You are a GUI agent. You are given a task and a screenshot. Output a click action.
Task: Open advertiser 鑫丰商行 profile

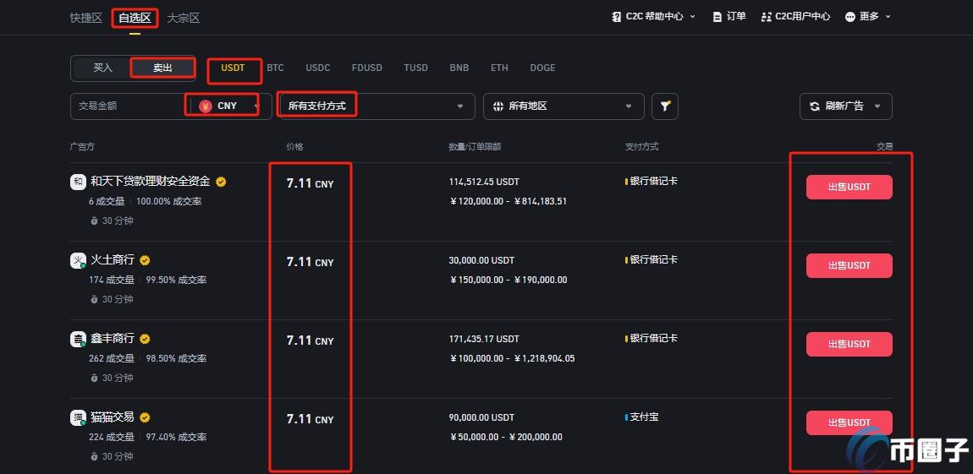[113, 339]
